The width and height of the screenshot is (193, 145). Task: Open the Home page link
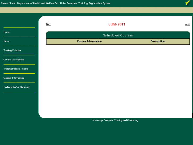7,32
